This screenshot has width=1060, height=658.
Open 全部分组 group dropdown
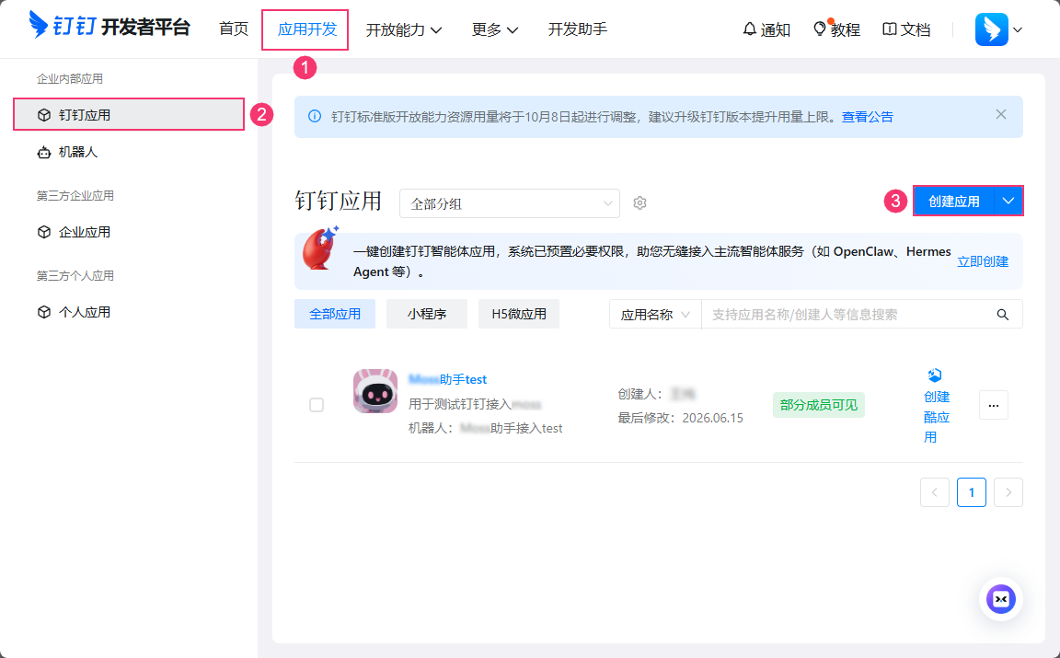tap(510, 203)
